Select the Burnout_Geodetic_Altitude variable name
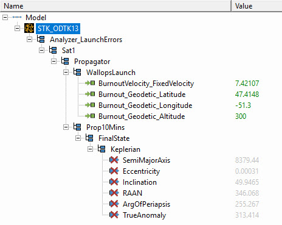Image resolution: width=282 pixels, height=225 pixels. (142, 116)
